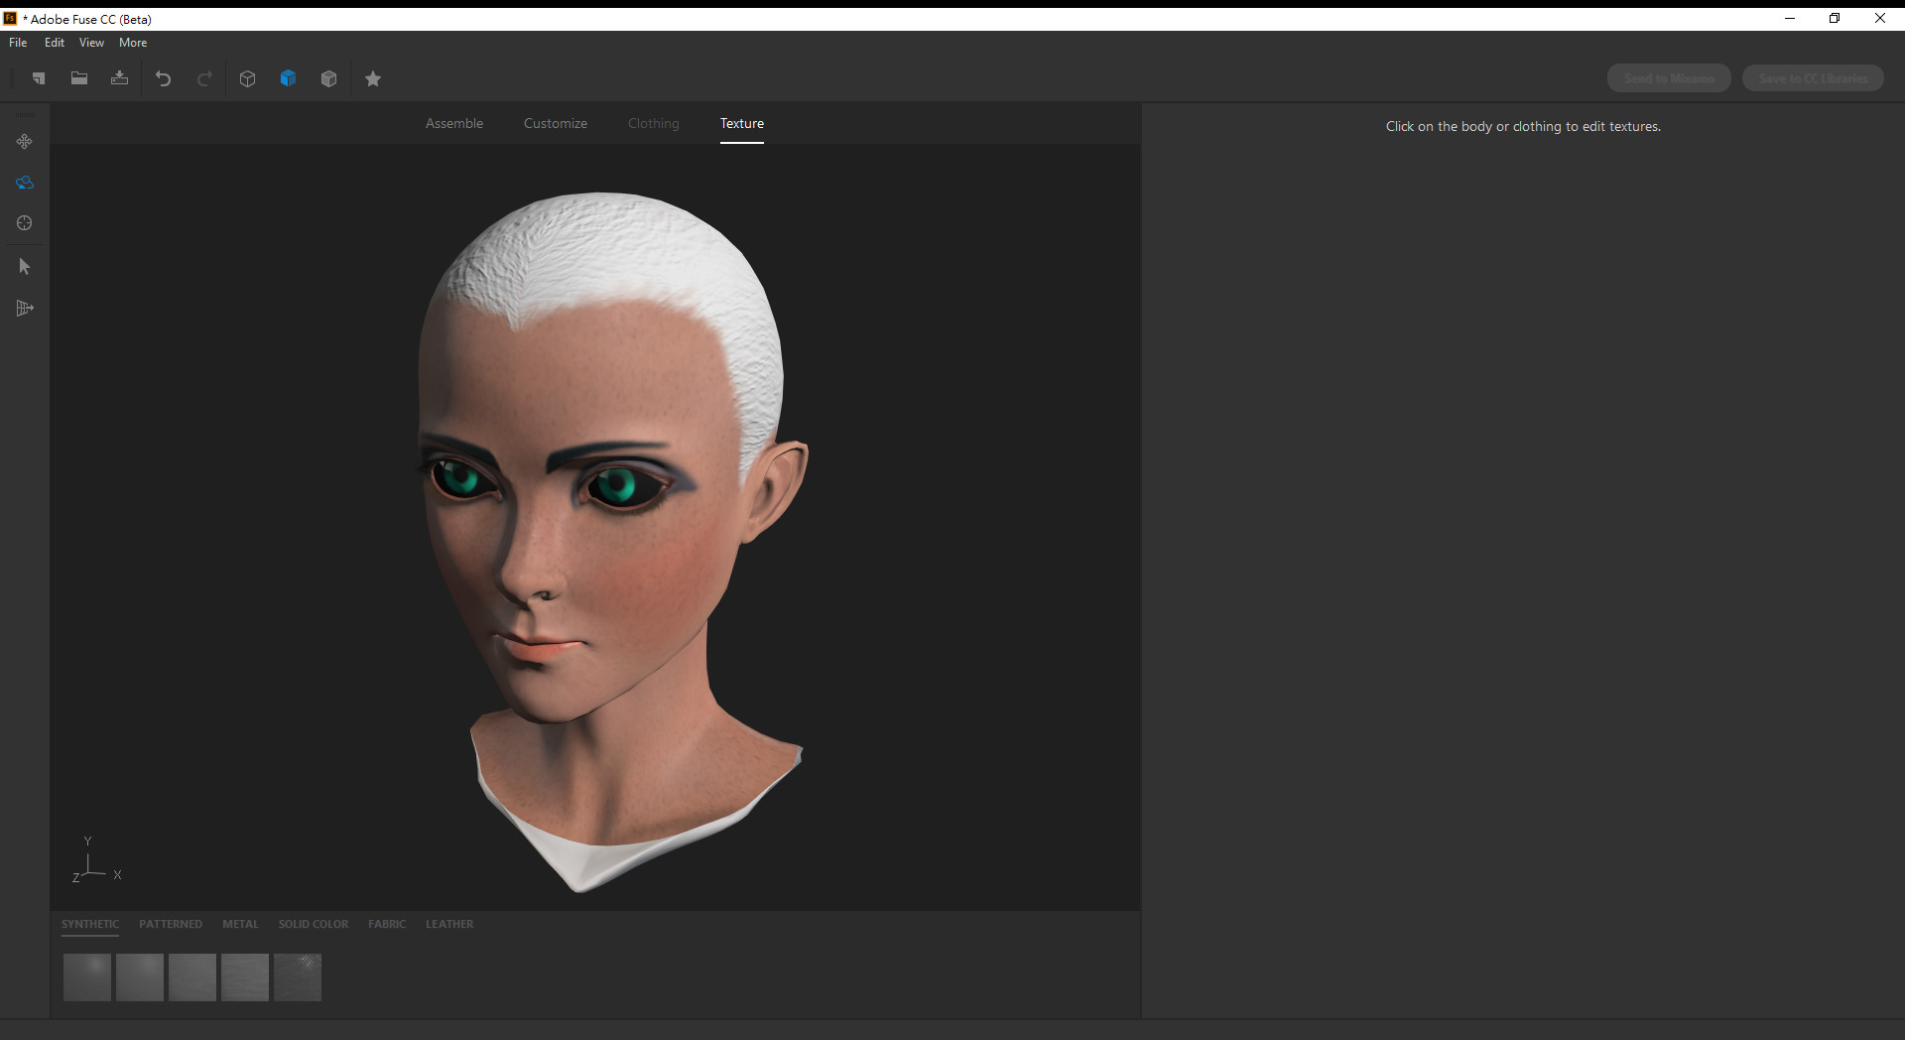Screen dimensions: 1905x1040
Task: Select the Pan move tool in sidebar
Action: (25, 142)
